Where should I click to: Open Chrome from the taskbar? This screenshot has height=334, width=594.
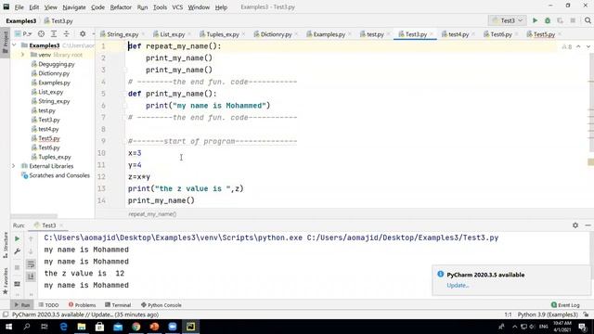tap(136, 327)
